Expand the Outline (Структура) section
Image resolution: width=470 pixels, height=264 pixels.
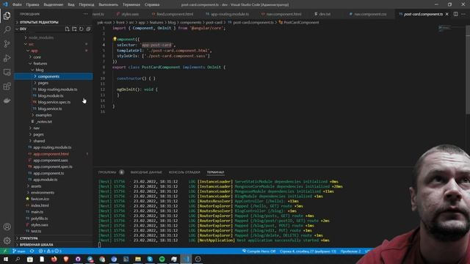pyautogui.click(x=29, y=238)
